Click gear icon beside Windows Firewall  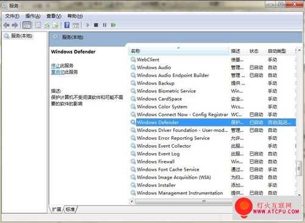(x=133, y=162)
